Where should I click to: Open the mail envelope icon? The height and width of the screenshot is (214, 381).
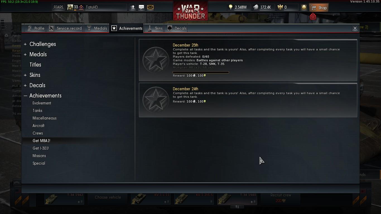[150, 8]
